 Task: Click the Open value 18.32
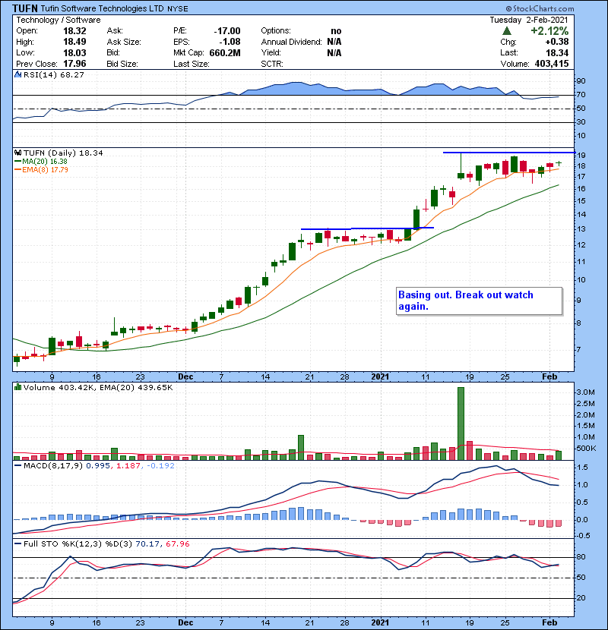(74, 31)
